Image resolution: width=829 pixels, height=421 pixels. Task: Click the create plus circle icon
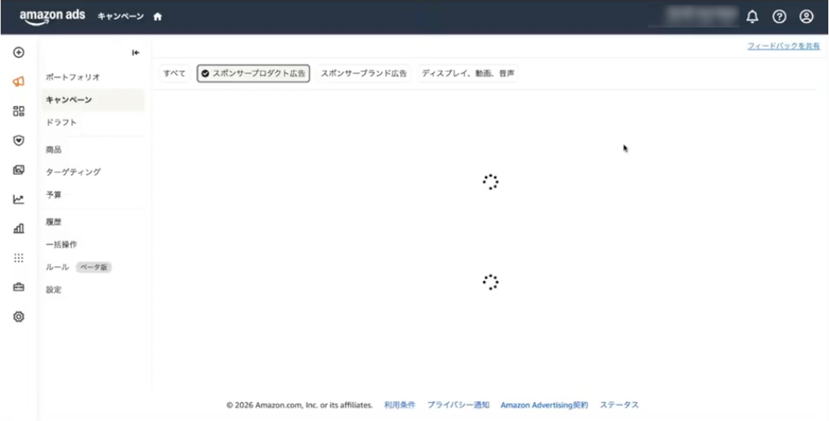[x=19, y=52]
